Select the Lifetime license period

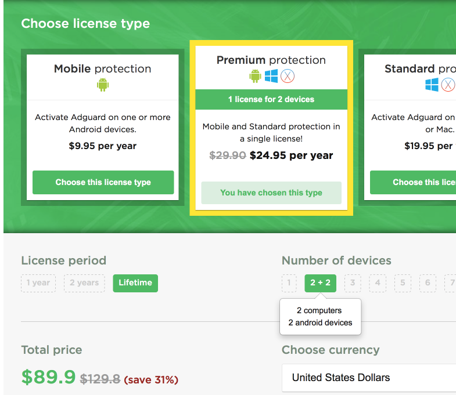pos(135,283)
